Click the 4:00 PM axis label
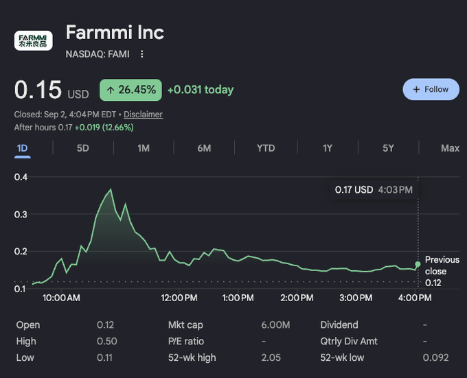467x378 pixels. [415, 298]
